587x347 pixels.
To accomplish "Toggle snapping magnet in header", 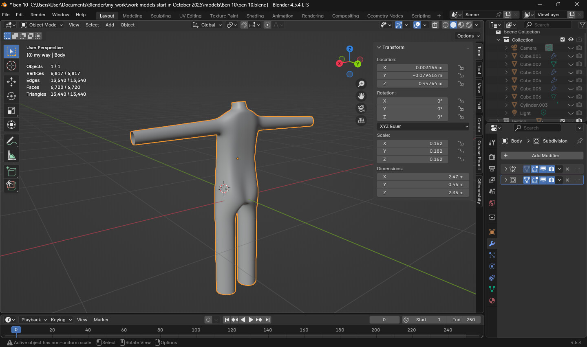I will tap(244, 25).
